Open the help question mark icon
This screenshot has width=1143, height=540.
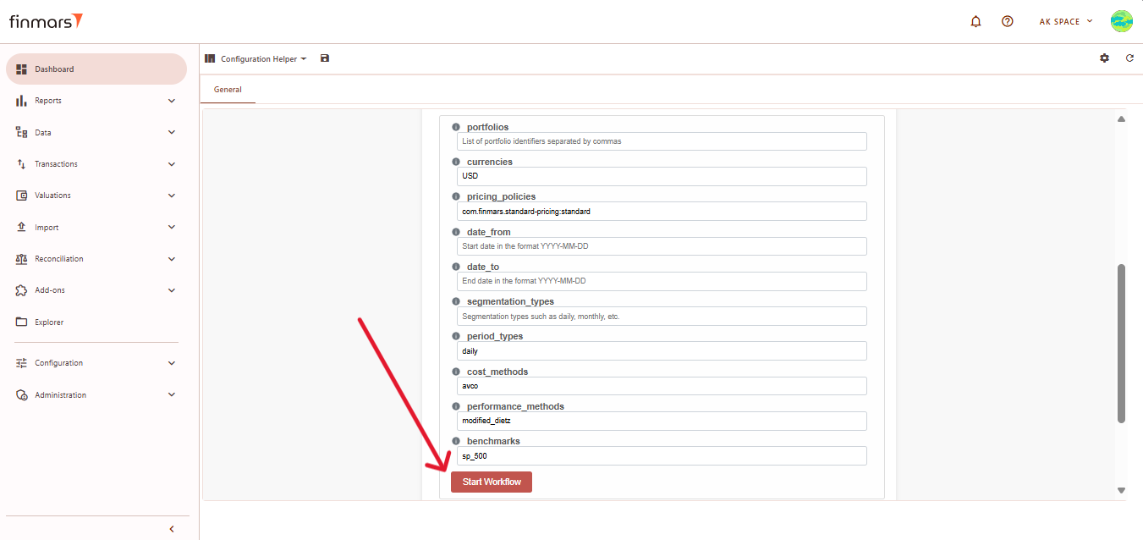tap(1007, 21)
